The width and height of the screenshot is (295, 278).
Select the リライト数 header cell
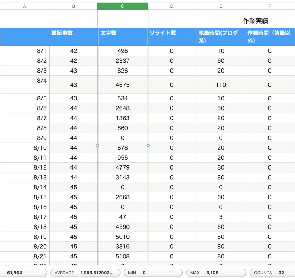[172, 37]
